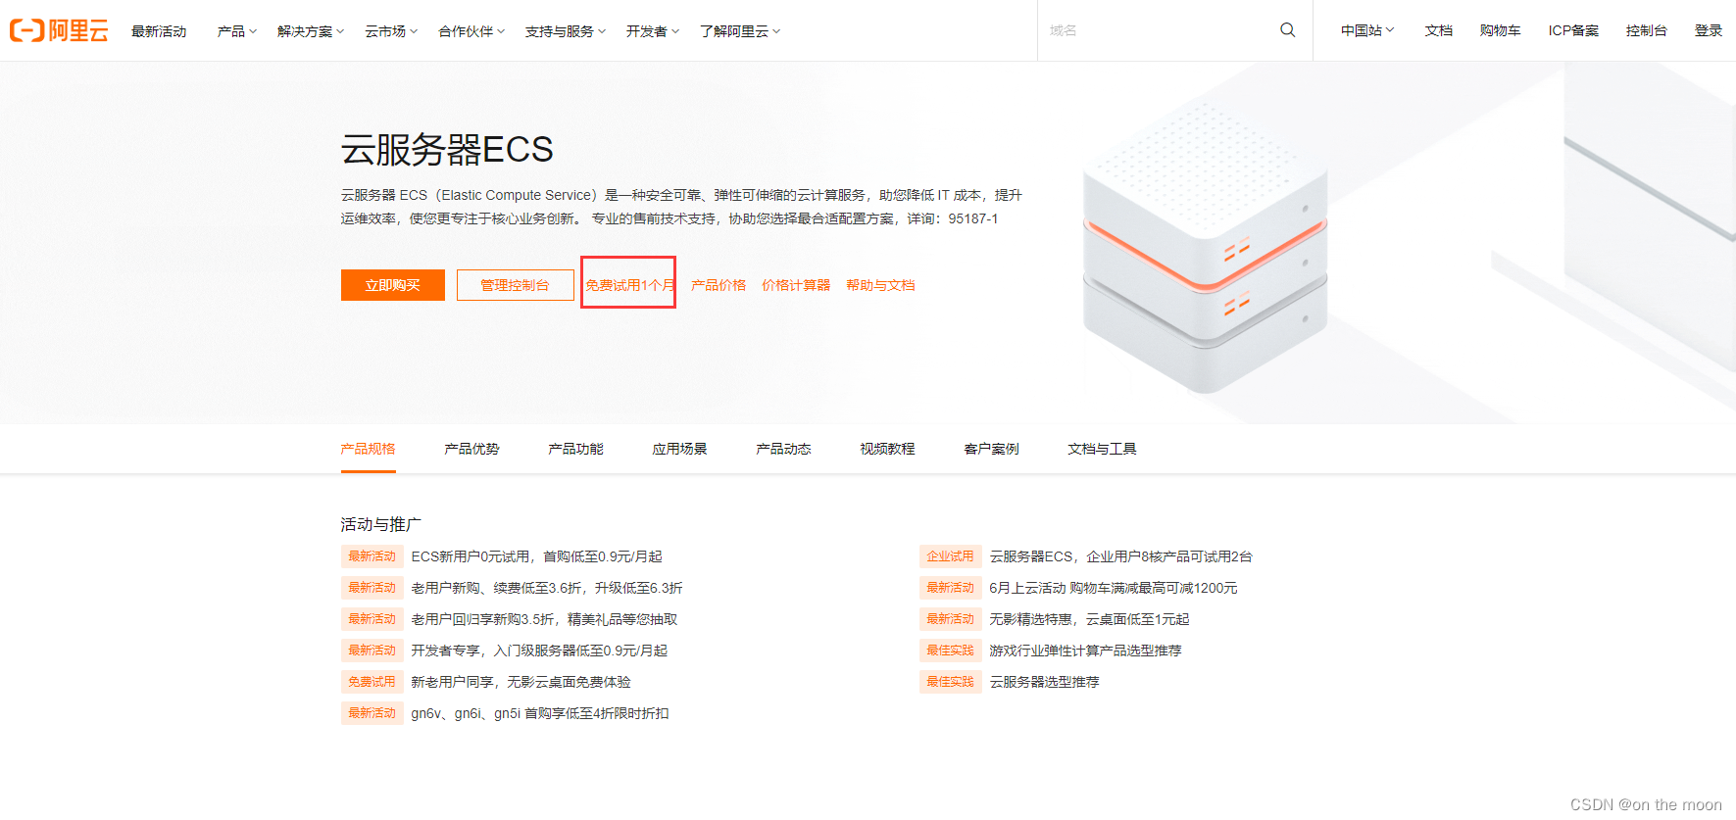The width and height of the screenshot is (1736, 820).
Task: Expand the 合作伙伴 dropdown menu
Action: 471,31
